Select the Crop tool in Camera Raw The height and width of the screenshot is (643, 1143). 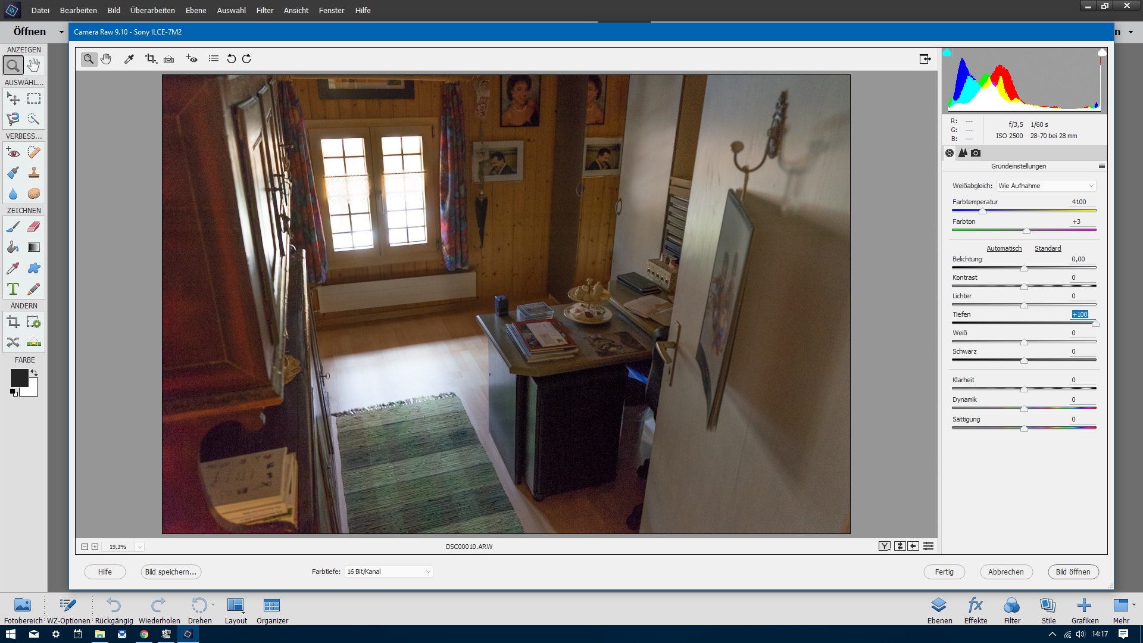tap(150, 58)
